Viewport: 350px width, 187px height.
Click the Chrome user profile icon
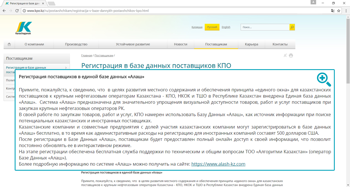[x=313, y=2]
